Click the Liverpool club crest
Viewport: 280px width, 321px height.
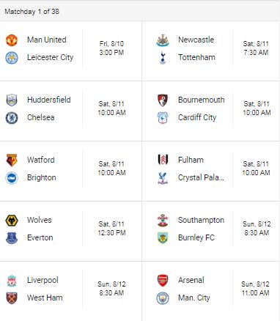pyautogui.click(x=12, y=281)
